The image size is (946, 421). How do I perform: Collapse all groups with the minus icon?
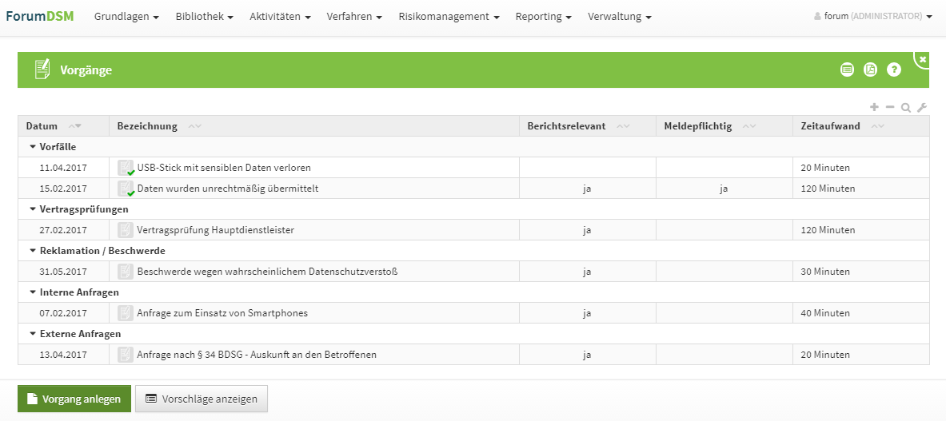(x=890, y=107)
